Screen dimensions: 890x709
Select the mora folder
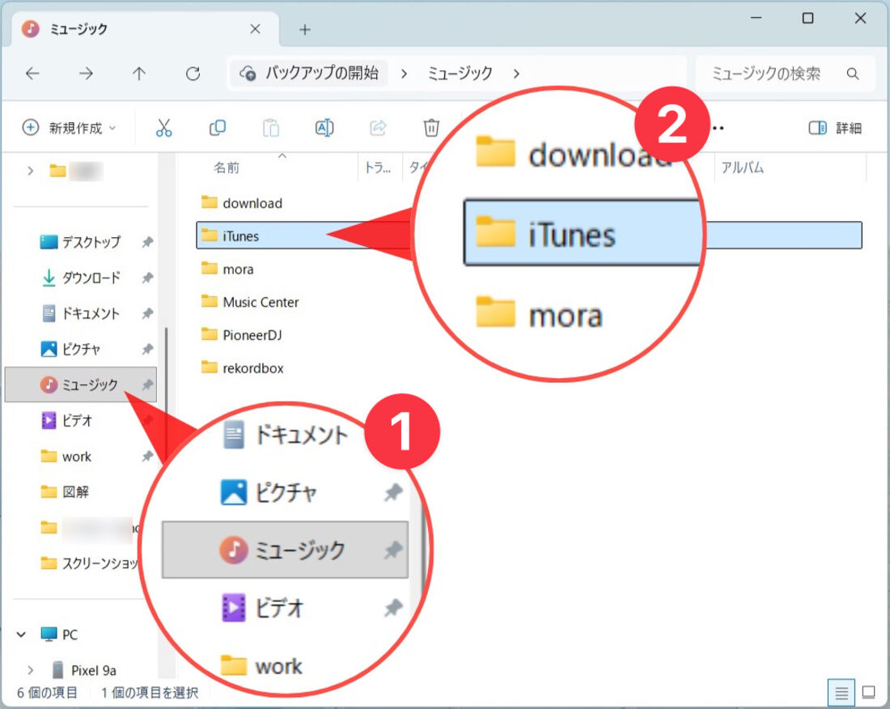pyautogui.click(x=227, y=269)
